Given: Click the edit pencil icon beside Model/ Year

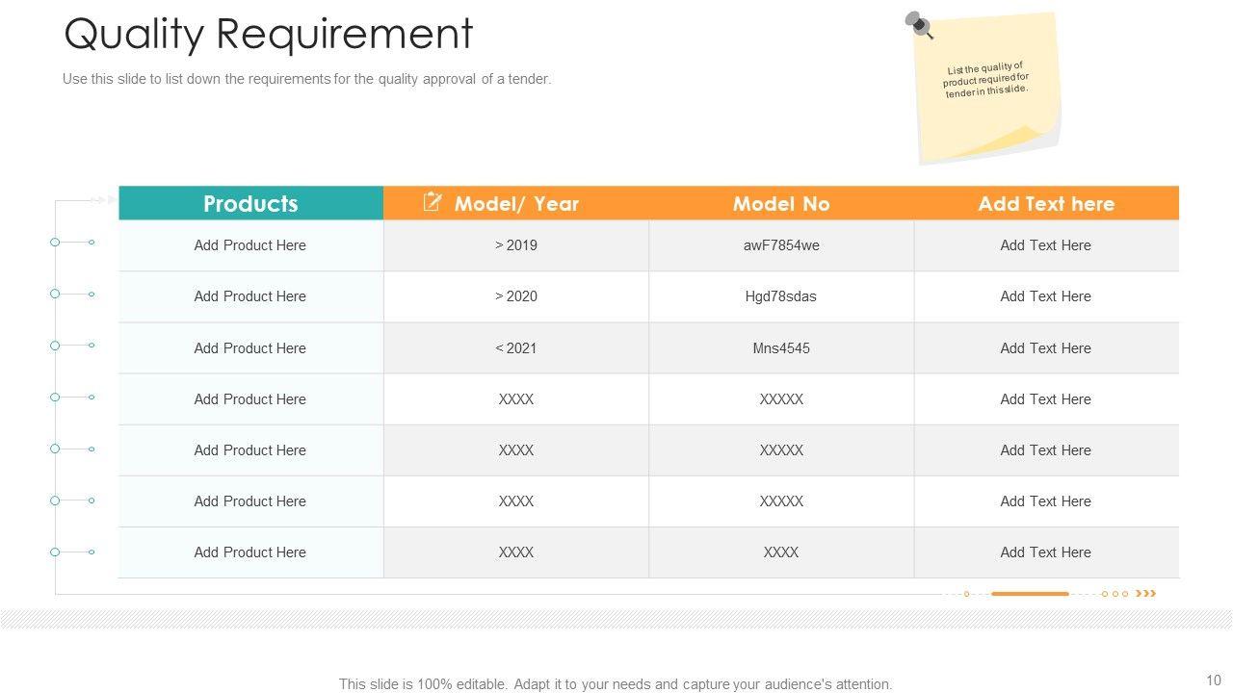Looking at the screenshot, I should click(x=433, y=202).
